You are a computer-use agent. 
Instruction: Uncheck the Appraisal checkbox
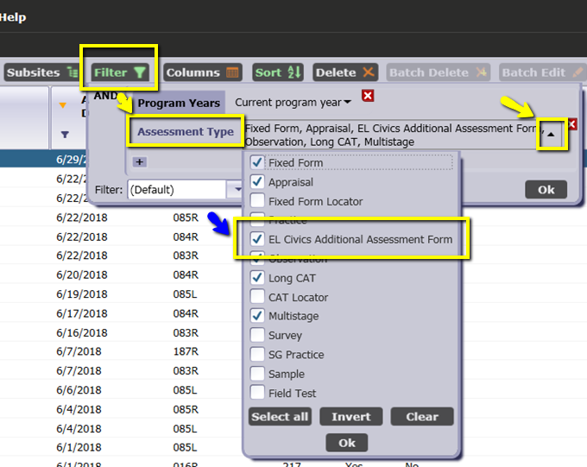point(257,181)
